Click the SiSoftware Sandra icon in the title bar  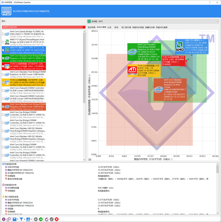pos(2,2)
